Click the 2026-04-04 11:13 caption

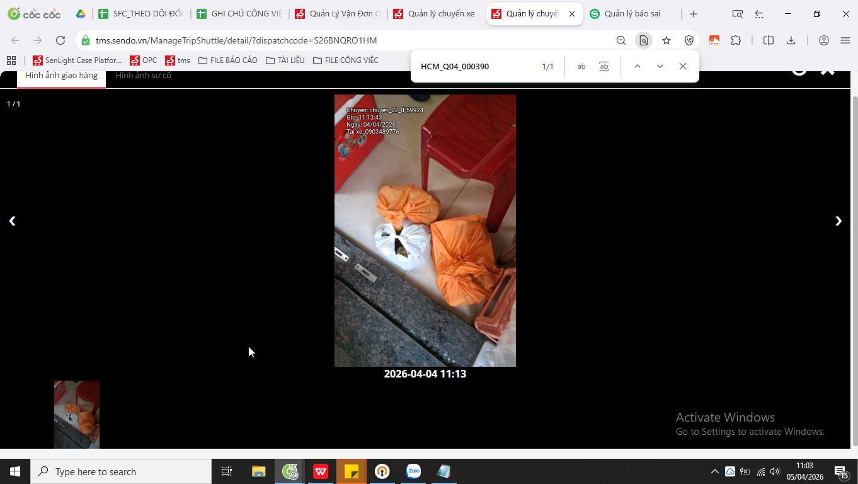click(425, 374)
